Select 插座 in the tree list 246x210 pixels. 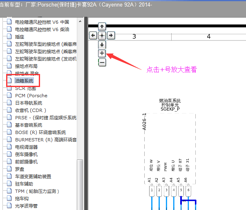(x=20, y=37)
